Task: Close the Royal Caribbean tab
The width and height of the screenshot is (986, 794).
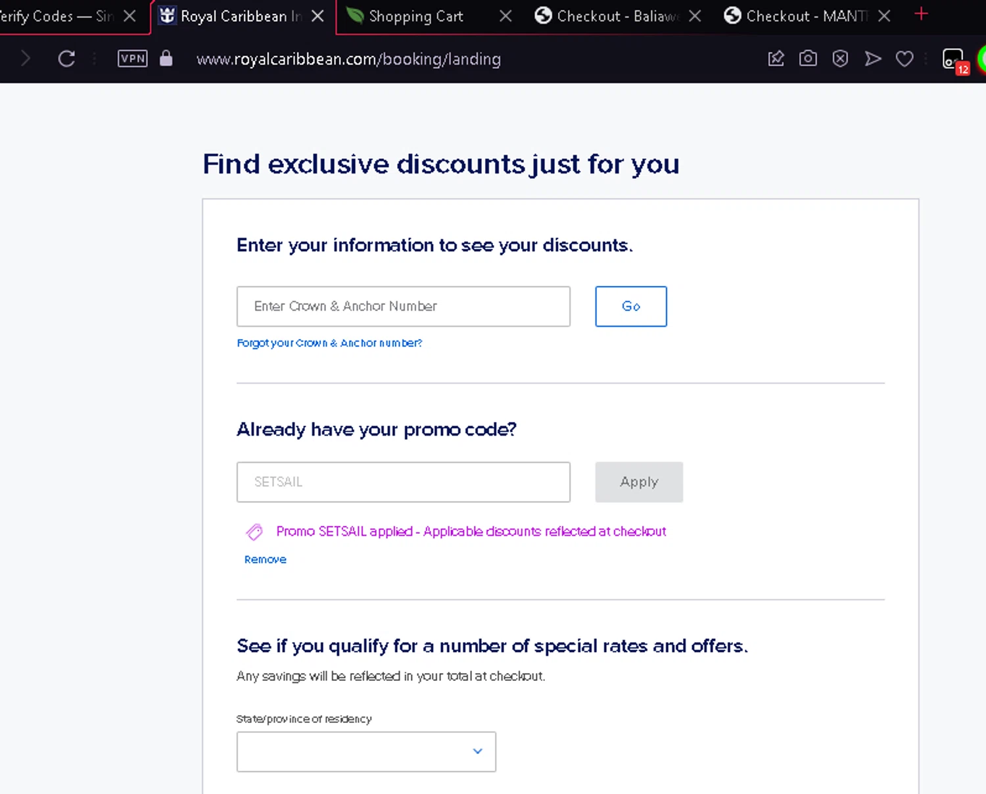Action: pos(317,16)
